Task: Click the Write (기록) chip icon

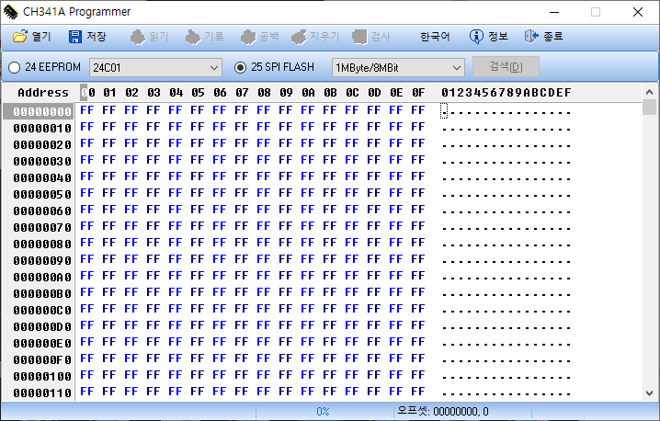Action: 193,37
